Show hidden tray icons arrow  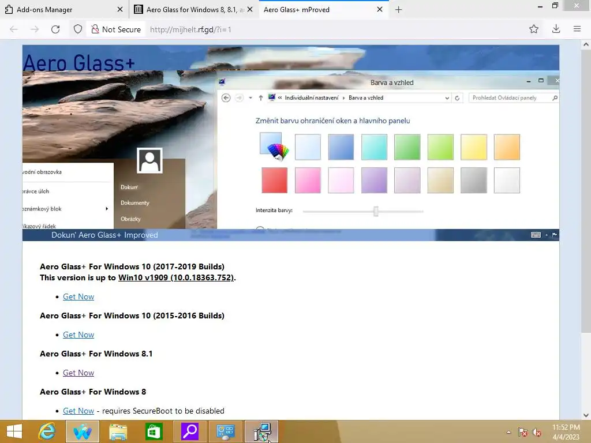[x=508, y=432]
